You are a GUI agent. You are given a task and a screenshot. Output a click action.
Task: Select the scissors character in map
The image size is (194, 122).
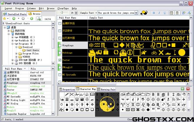click(x=72, y=95)
